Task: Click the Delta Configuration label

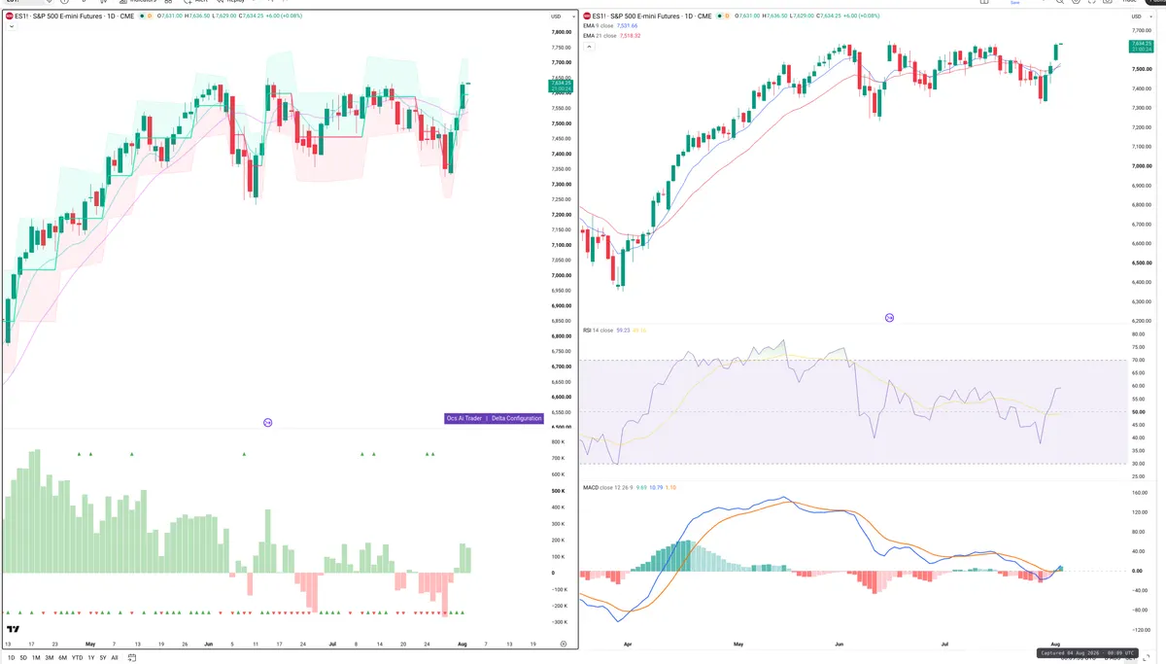Action: click(x=517, y=418)
